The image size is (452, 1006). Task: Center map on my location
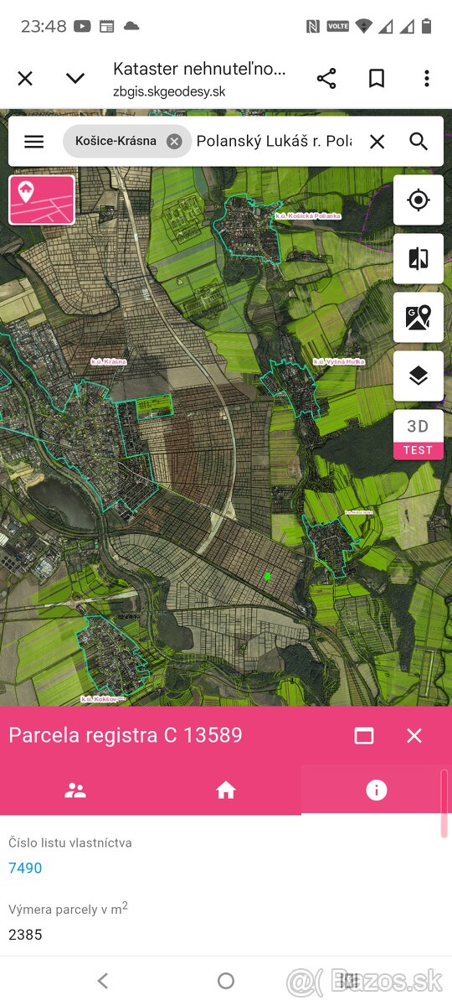tap(419, 200)
